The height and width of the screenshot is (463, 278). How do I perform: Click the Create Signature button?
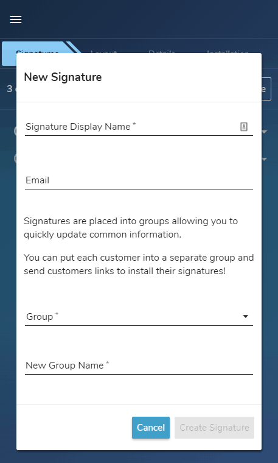click(x=214, y=428)
